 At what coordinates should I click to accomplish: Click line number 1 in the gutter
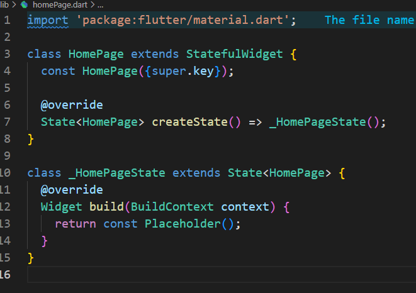pos(7,20)
